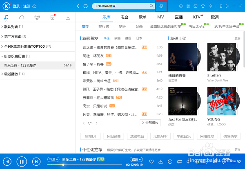The width and height of the screenshot is (245, 169).
Task: Switch to the 直播 tab
Action: coord(178,17)
